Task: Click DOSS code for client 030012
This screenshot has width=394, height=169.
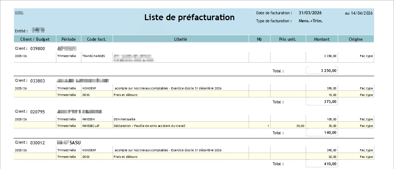Action: point(86,156)
